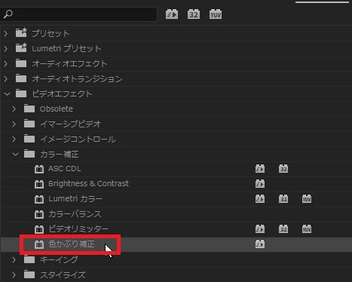
Task: Click the magnifier search icon
Action: pos(8,14)
